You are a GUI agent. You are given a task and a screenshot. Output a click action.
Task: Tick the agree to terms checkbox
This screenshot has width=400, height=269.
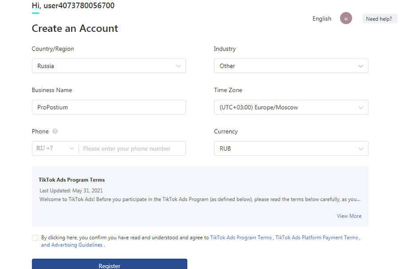35,238
